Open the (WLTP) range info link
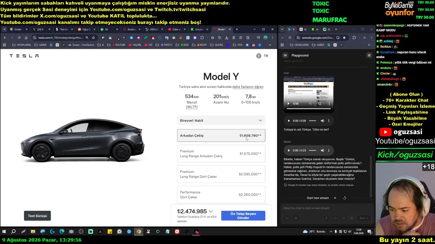Image resolution: width=435 pixels, height=244 pixels. click(192, 107)
